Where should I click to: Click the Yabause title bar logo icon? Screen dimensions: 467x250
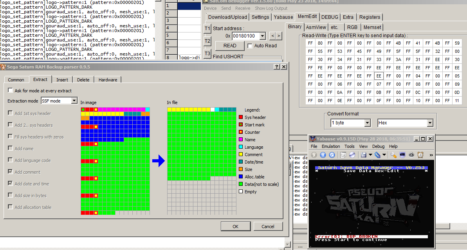click(313, 138)
